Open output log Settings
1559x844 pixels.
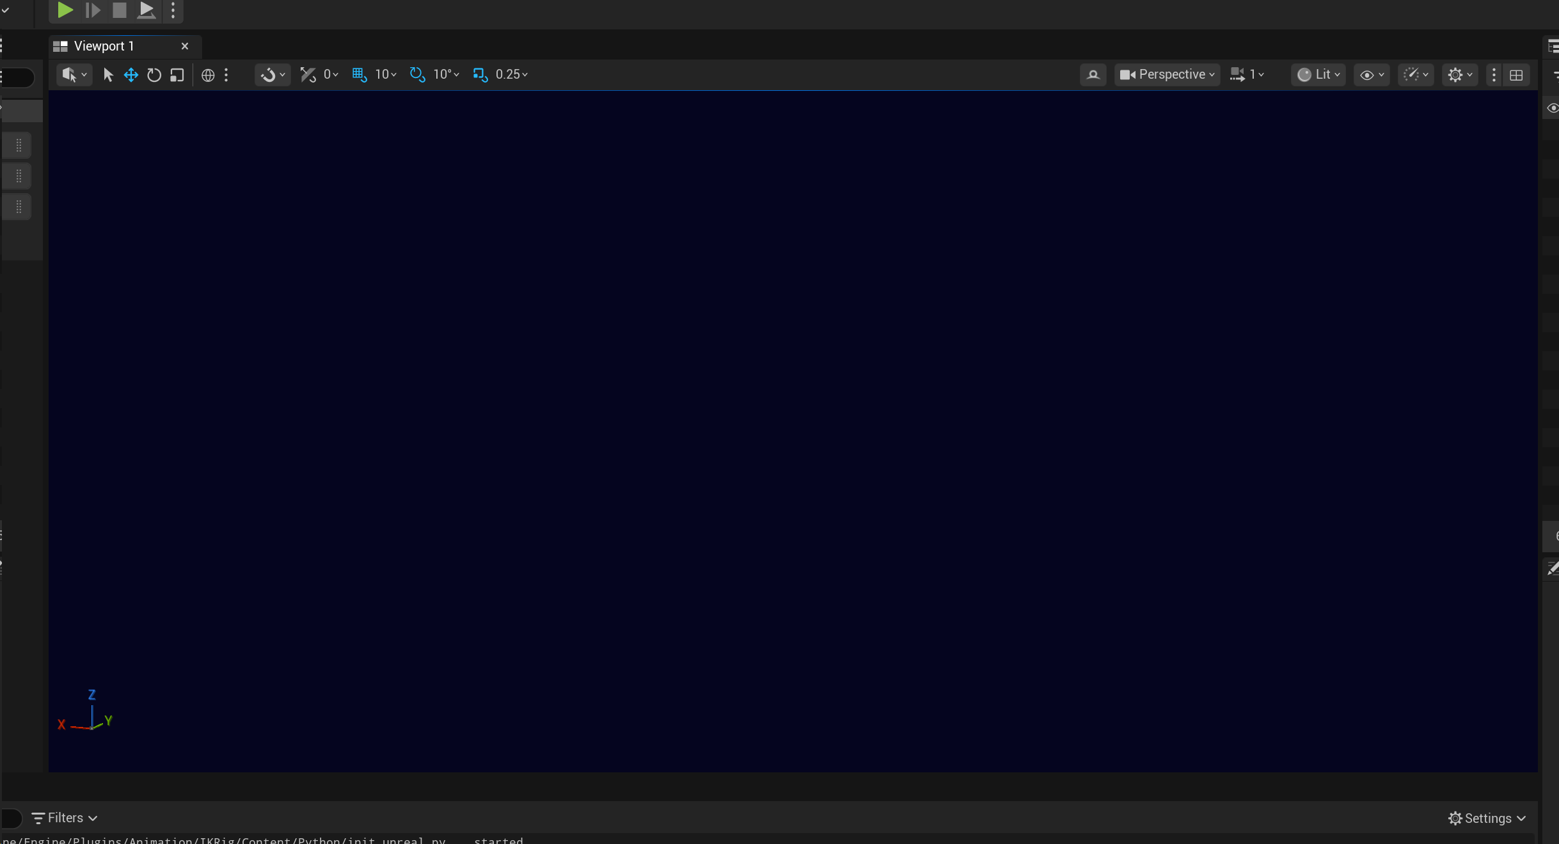coord(1487,818)
